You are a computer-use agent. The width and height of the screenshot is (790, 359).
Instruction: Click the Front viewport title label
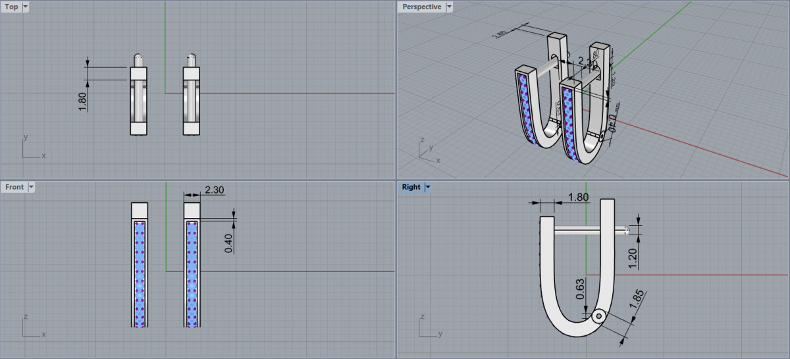pos(14,187)
